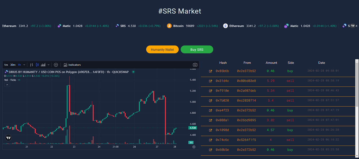
Task: Switch chart to 1m interval
Action: pyautogui.click(x=6, y=65)
